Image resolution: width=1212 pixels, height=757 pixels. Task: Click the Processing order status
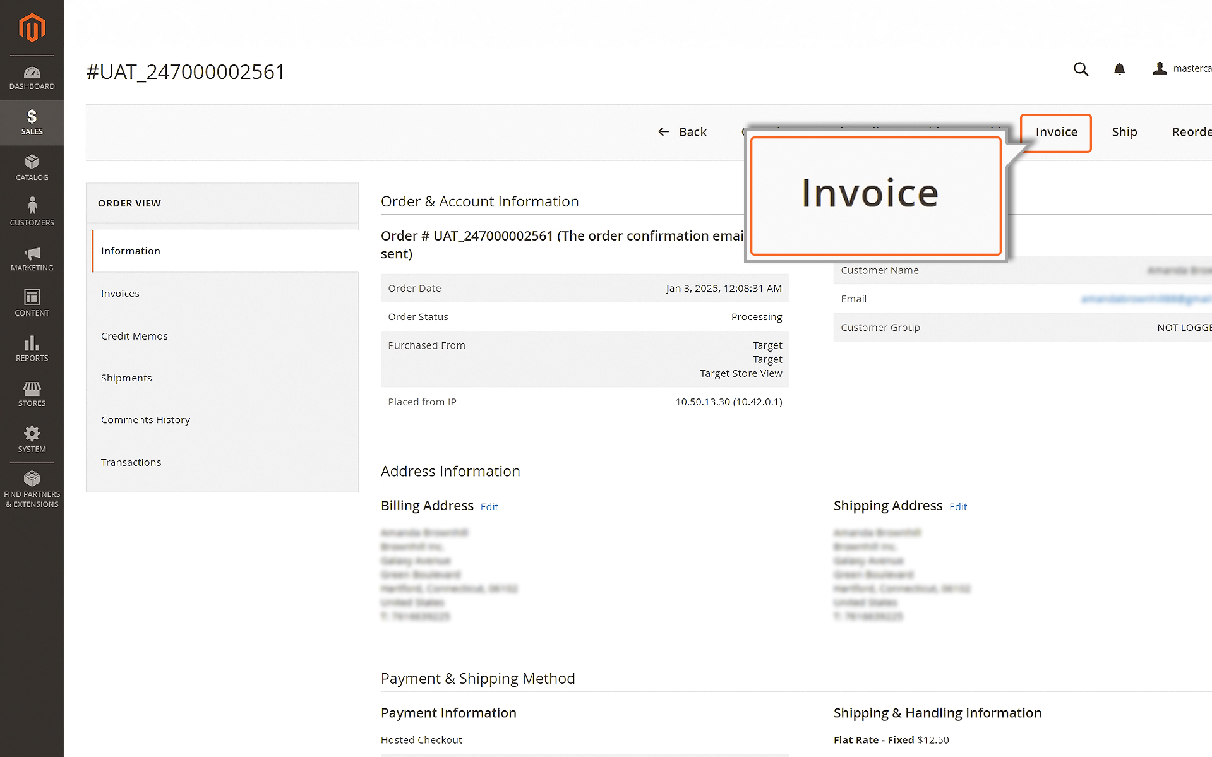coord(757,317)
